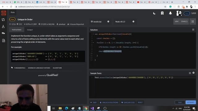Show hidden system tray icons
Screen dimensions: 198x111
(x=173, y=108)
